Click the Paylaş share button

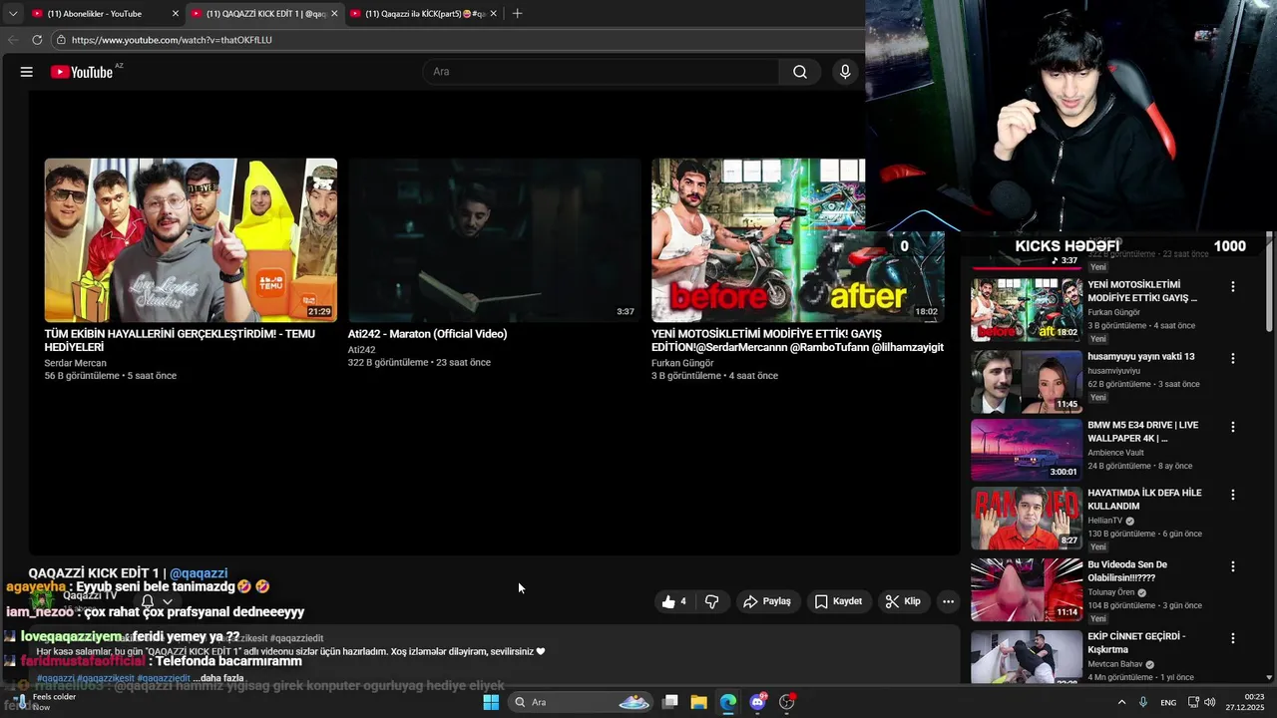coord(767,601)
